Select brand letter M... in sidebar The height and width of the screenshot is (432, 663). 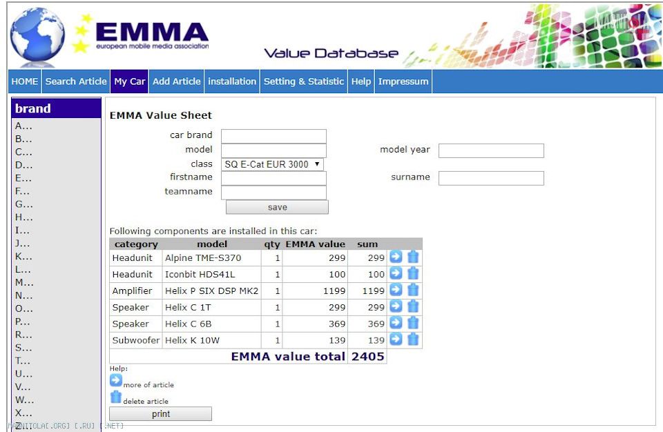(25, 282)
